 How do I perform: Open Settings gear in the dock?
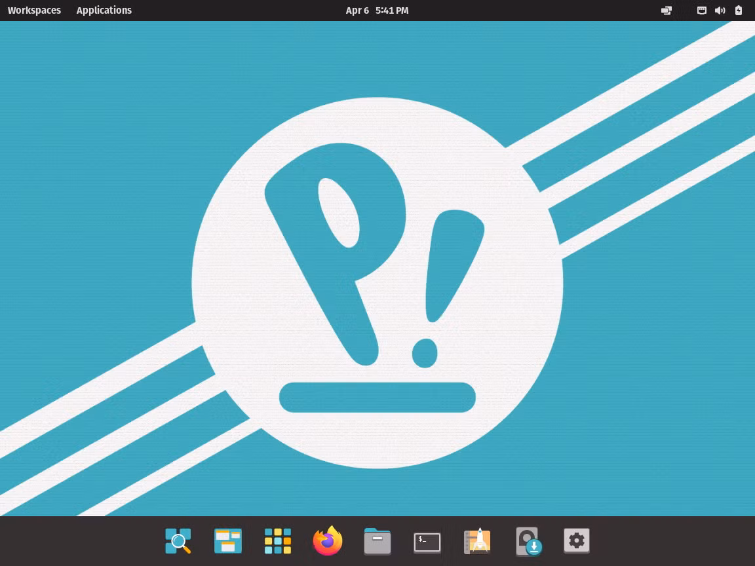point(576,540)
